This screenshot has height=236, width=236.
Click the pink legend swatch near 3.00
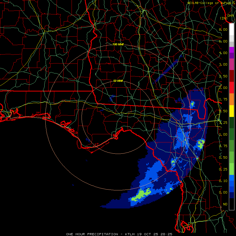(232, 65)
